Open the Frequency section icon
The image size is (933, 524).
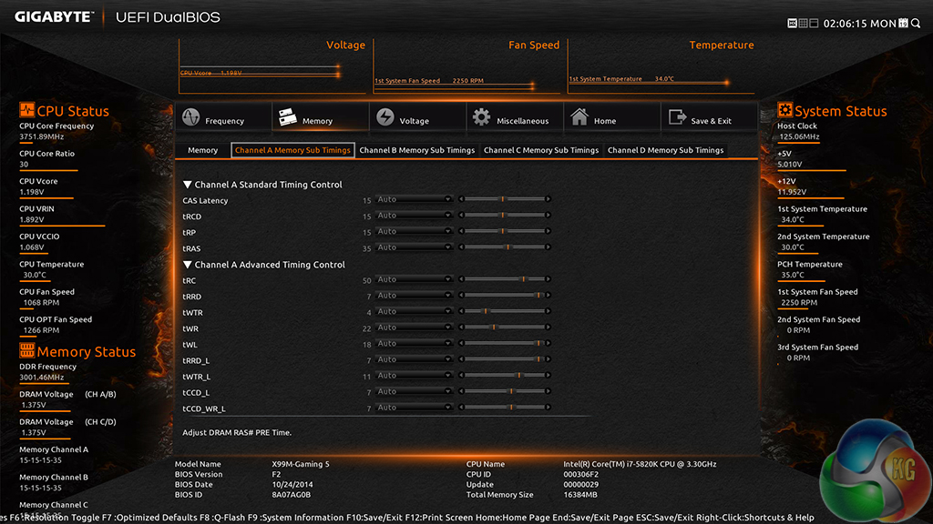pyautogui.click(x=191, y=117)
